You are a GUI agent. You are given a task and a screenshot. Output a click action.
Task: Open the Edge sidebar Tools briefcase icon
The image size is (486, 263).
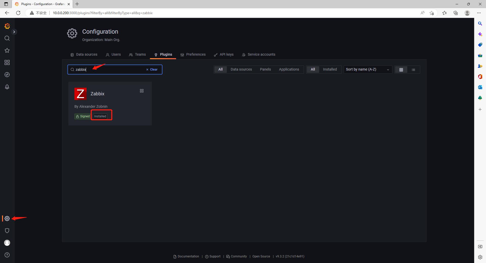[x=480, y=55]
